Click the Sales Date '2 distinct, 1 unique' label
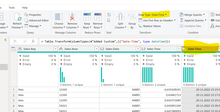 click(113, 85)
